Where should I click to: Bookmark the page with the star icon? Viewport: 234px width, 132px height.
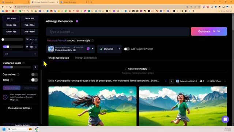(x=199, y=7)
